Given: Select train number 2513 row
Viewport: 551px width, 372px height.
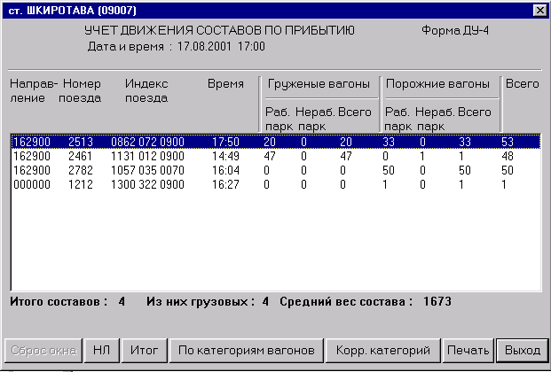Looking at the screenshot, I should (x=276, y=142).
